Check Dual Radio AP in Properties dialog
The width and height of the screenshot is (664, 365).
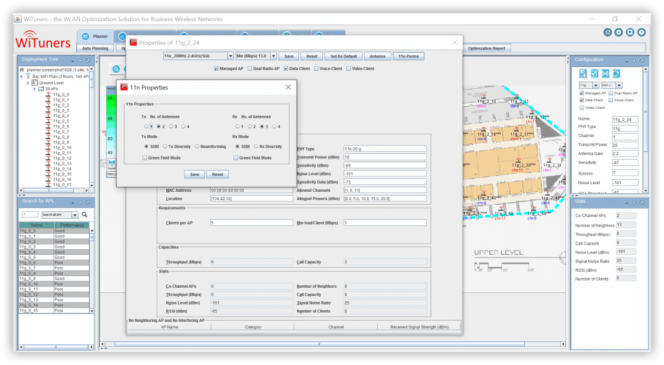click(x=249, y=68)
